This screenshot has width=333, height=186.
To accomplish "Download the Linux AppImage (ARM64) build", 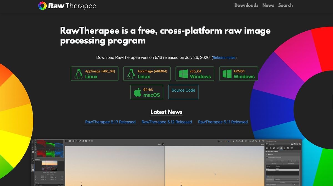I will tap(147, 74).
